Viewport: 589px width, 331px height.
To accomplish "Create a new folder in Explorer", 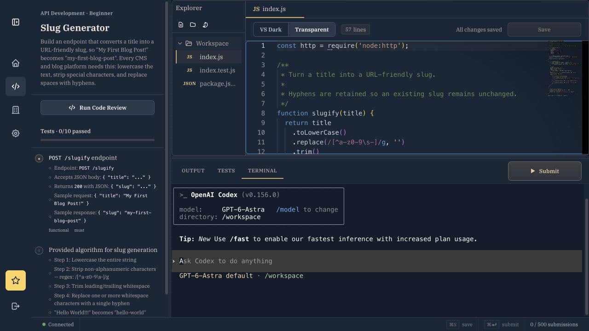I will 193,25.
